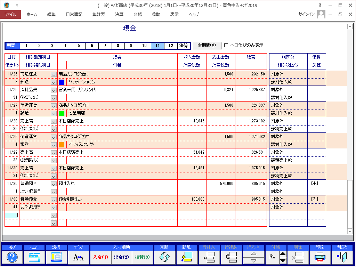
Task: Open the quick access toolbar dropdown arrow
Action: (17, 6)
